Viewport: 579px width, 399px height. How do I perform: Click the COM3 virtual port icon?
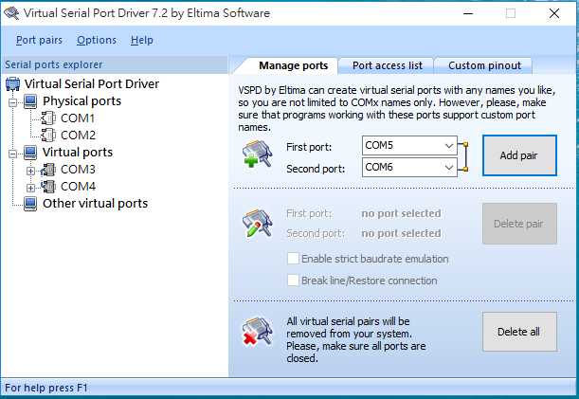[48, 170]
